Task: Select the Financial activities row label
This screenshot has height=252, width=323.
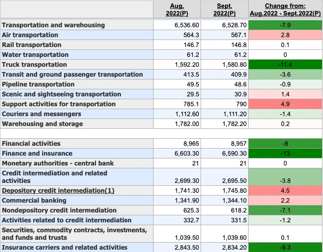Action: [31, 143]
